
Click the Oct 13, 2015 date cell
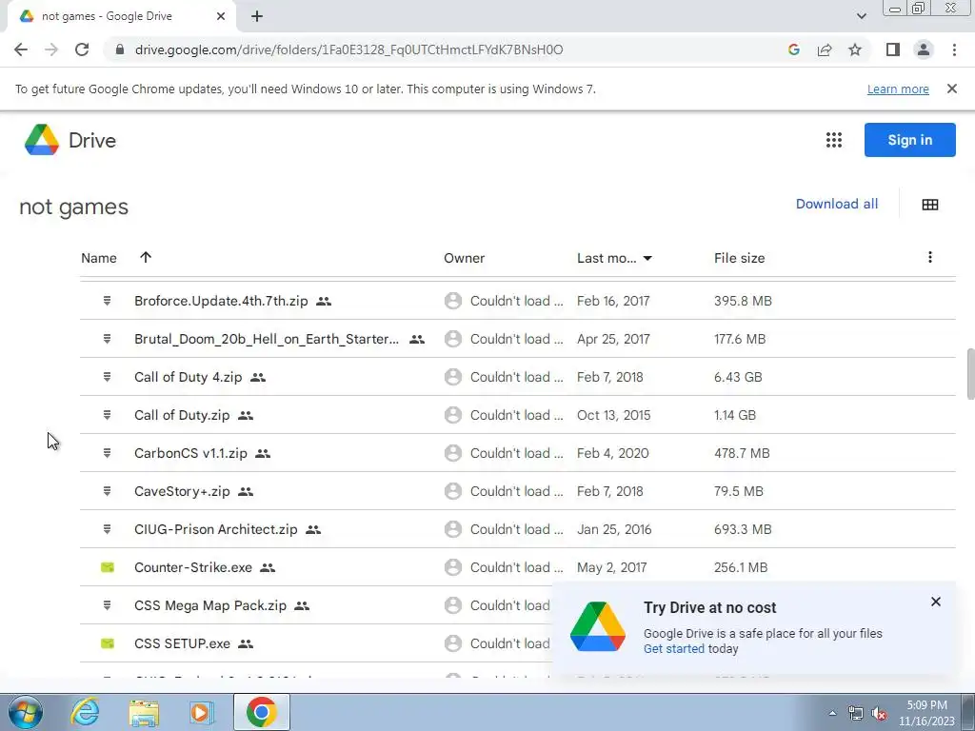click(614, 415)
